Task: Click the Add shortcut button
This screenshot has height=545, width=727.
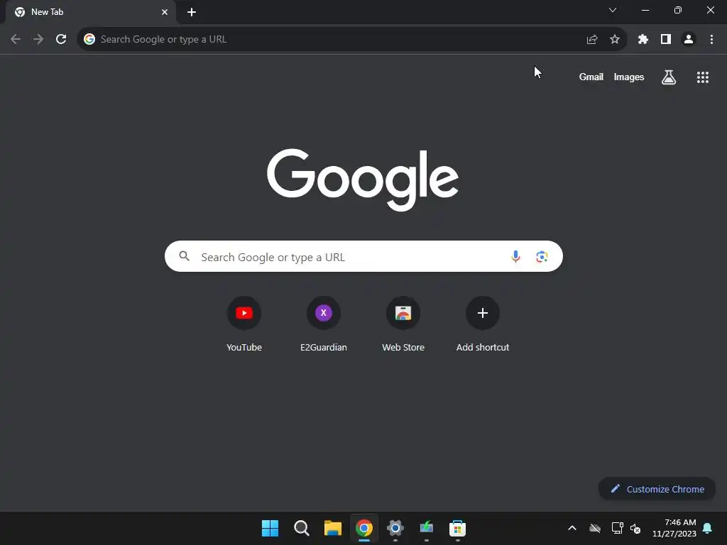Action: (483, 324)
